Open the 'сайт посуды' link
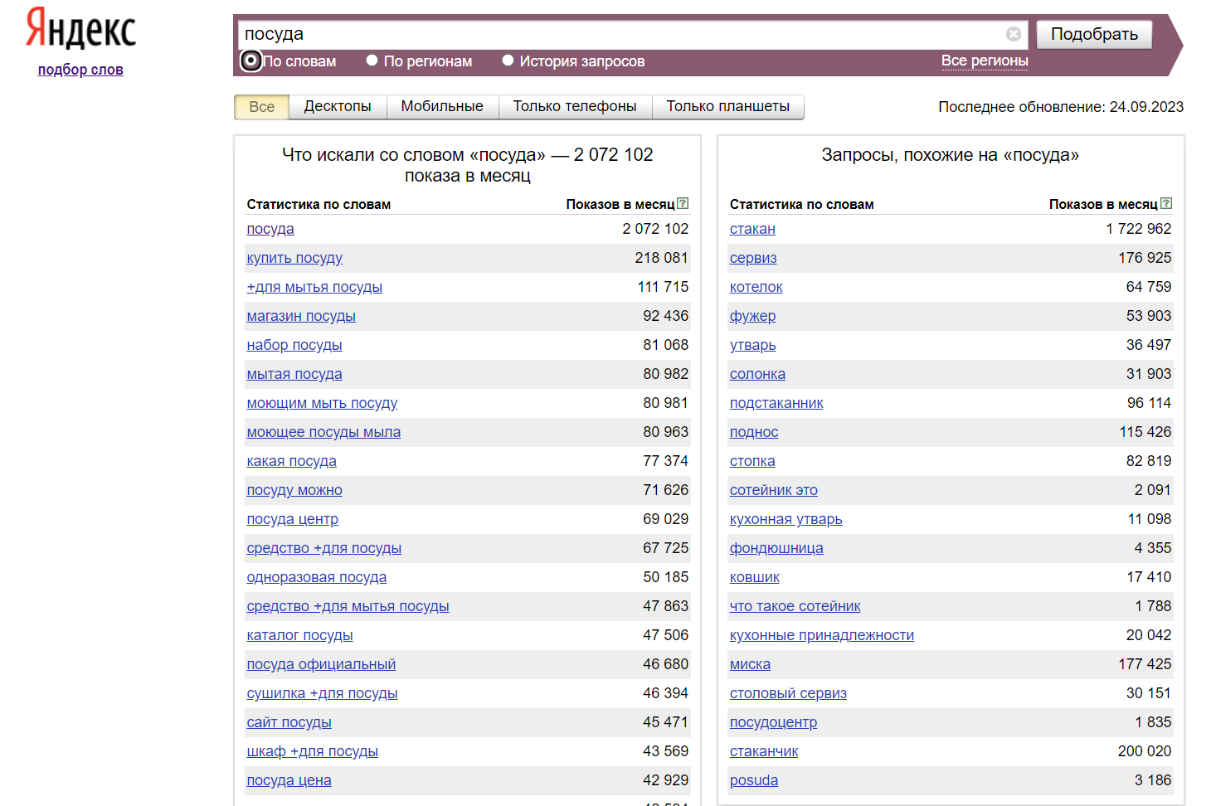Image resolution: width=1216 pixels, height=806 pixels. pos(289,722)
